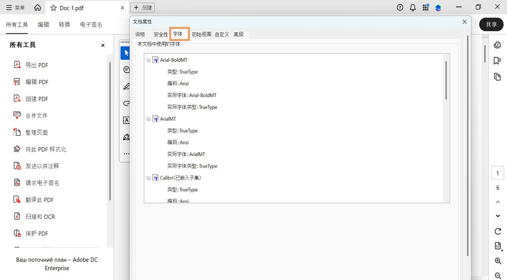Open the add comment tool
Image resolution: width=507 pixels, height=280 pixels.
[x=125, y=69]
